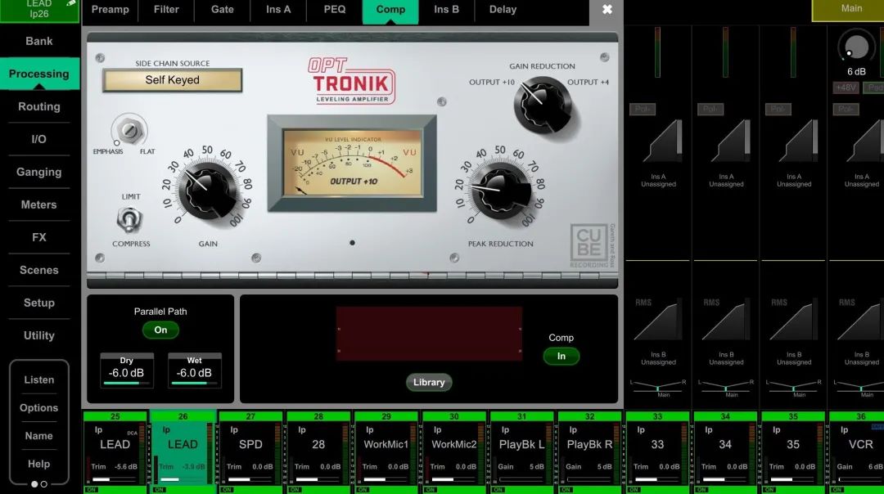
Task: Click the Gain knob on the compressor
Action: 208,189
